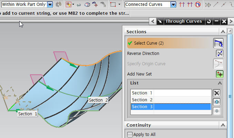Click the red circled curve chain icon
The width and height of the screenshot is (234, 138).
[198, 4]
